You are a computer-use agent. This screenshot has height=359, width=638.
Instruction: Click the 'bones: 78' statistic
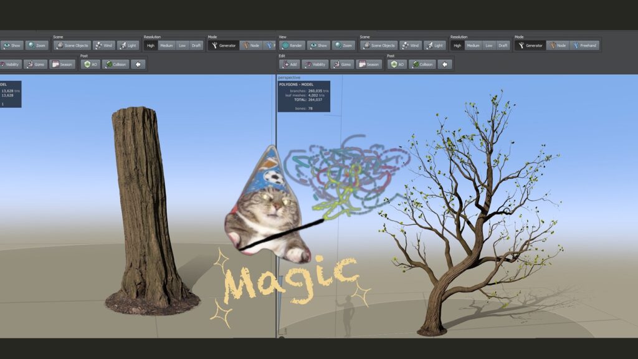[303, 108]
